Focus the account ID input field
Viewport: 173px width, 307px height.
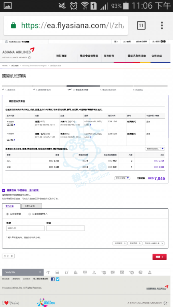pos(26,228)
